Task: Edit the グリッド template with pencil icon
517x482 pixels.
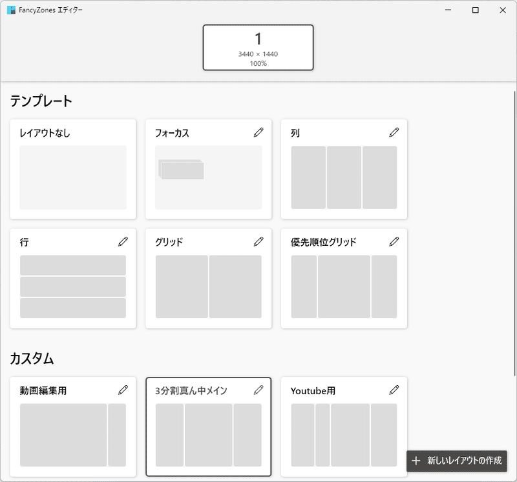Action: (x=258, y=242)
